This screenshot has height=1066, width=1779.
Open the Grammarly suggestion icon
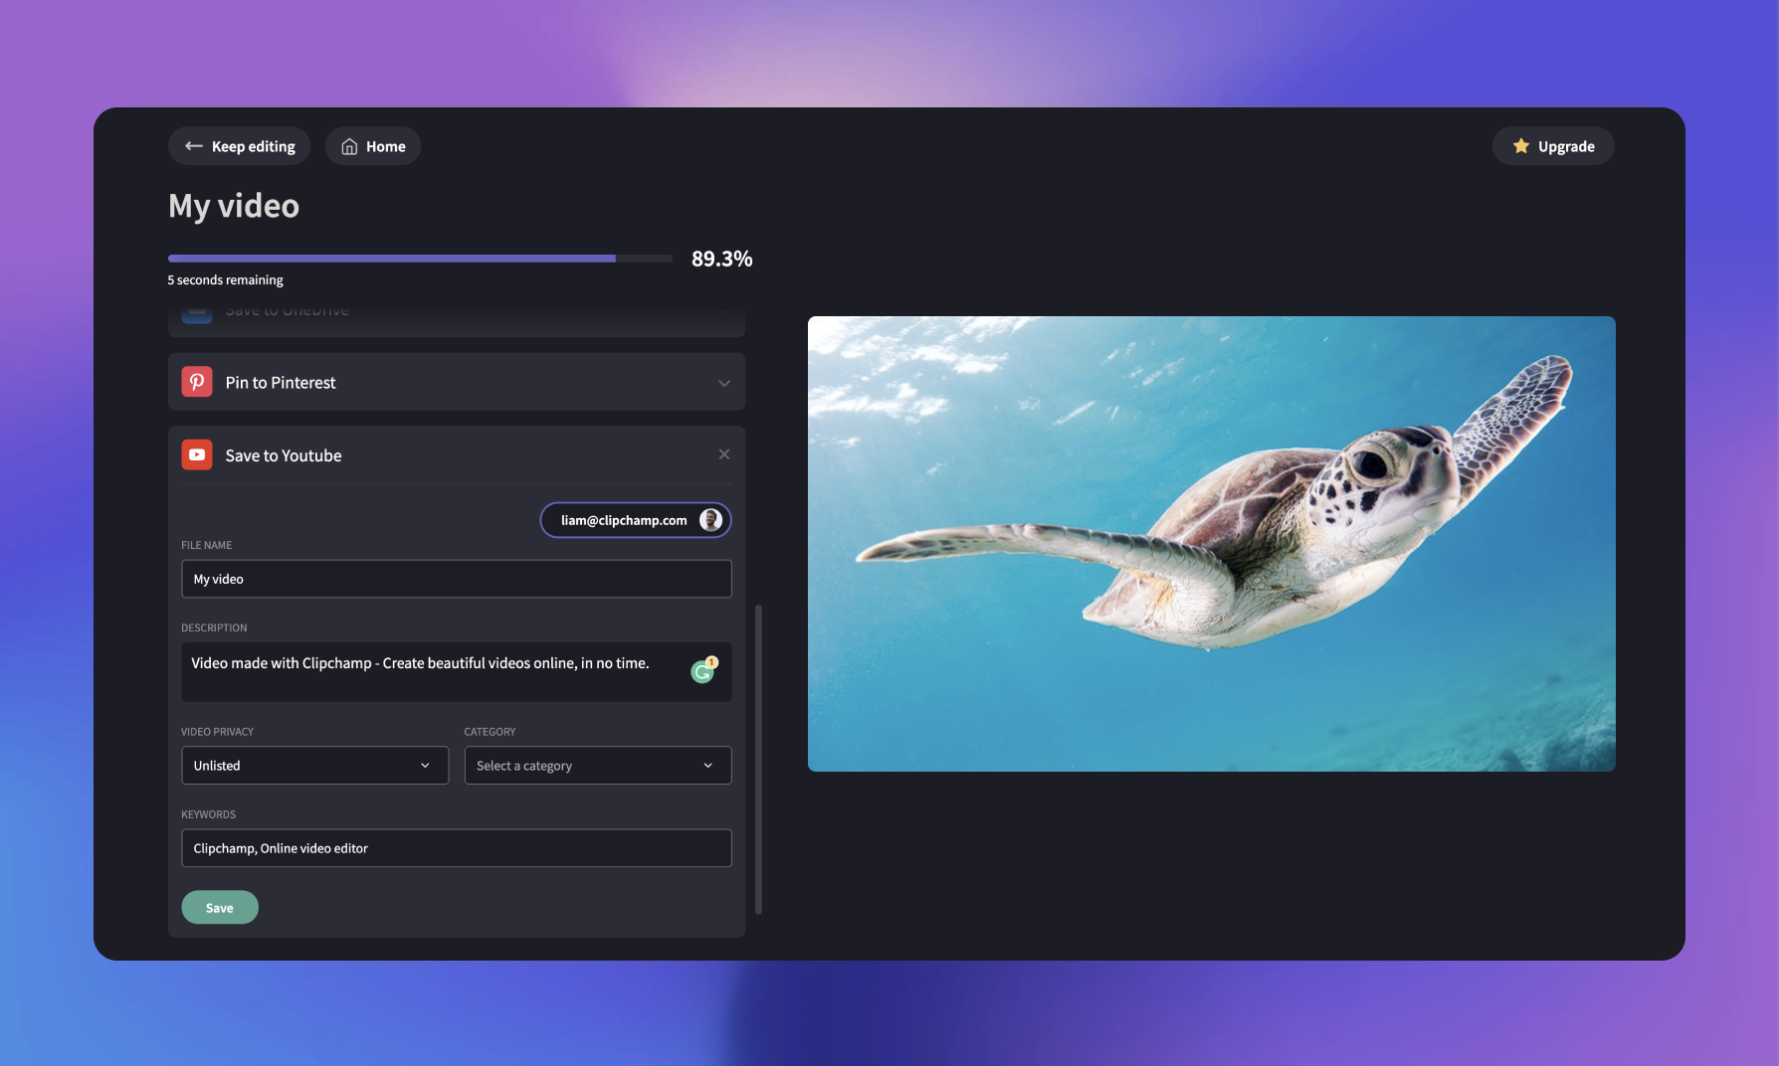[703, 671]
